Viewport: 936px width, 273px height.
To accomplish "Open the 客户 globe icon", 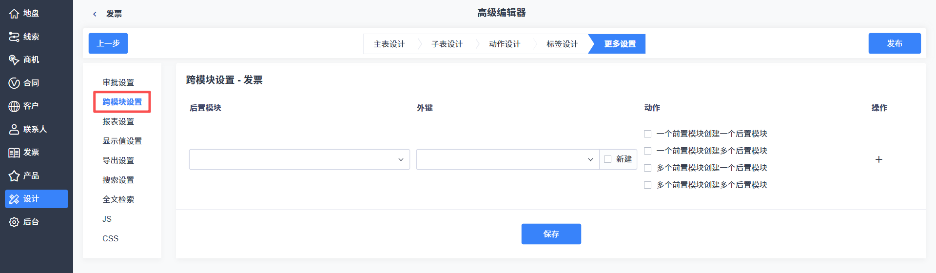I will click(14, 106).
